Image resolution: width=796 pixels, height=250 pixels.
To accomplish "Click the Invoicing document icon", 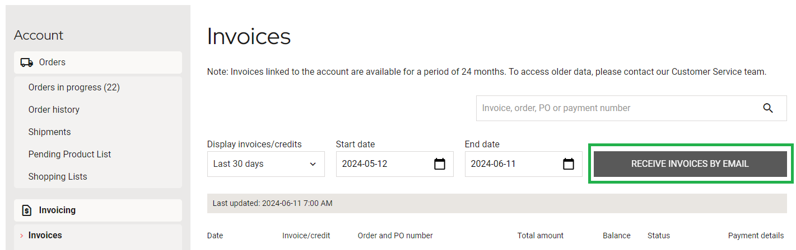I will coord(26,210).
